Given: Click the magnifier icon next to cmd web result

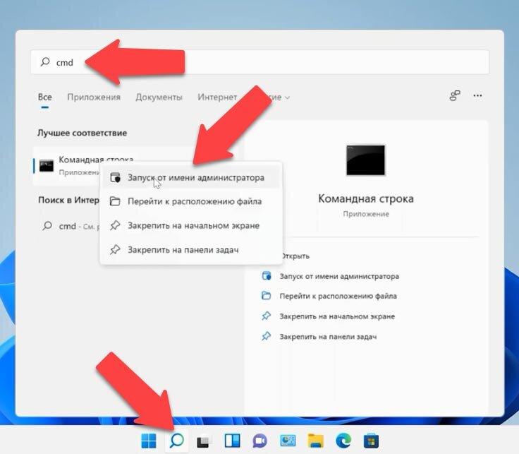Looking at the screenshot, I should (x=47, y=226).
